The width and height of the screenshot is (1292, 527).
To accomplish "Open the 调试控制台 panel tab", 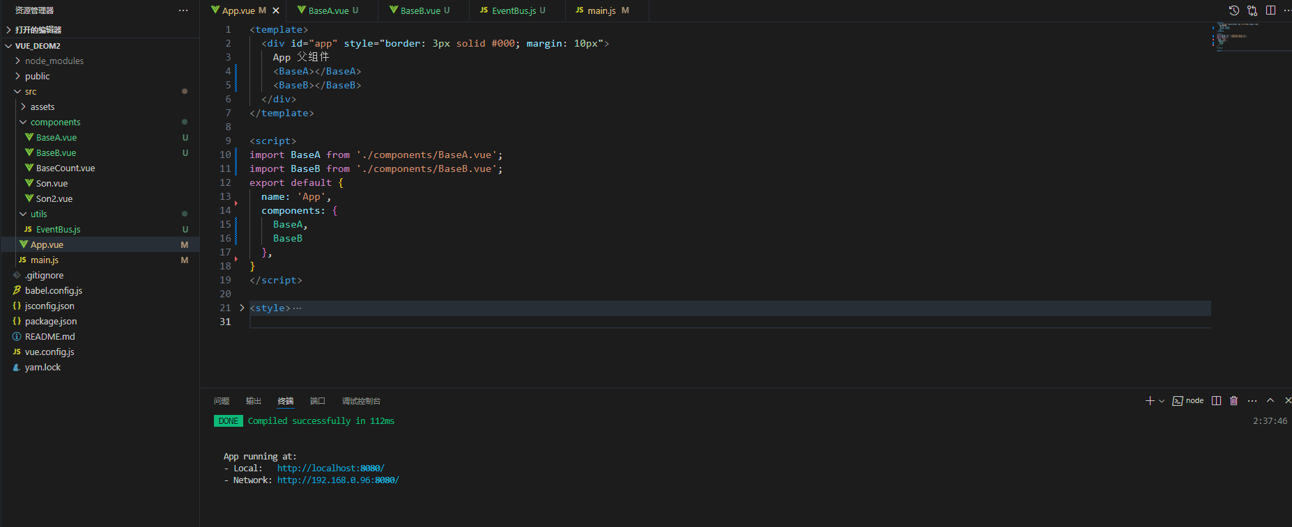I will coord(361,401).
